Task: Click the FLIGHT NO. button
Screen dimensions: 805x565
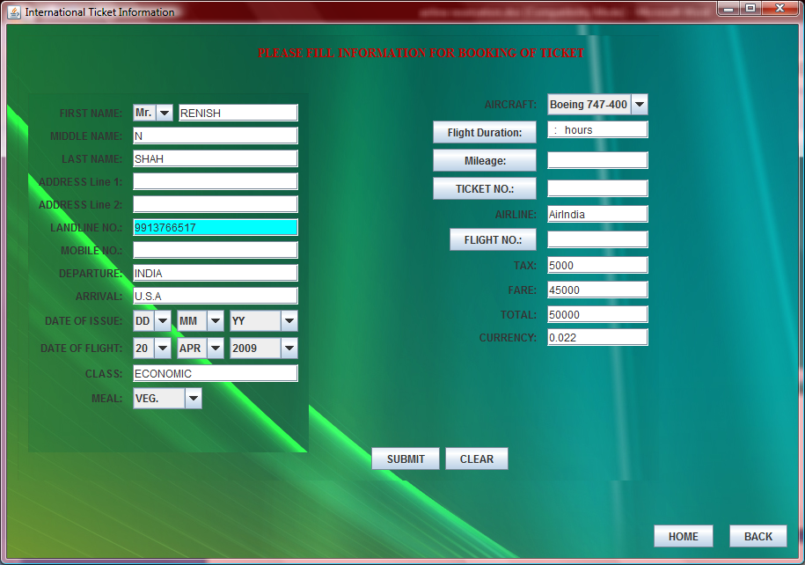Action: click(493, 240)
